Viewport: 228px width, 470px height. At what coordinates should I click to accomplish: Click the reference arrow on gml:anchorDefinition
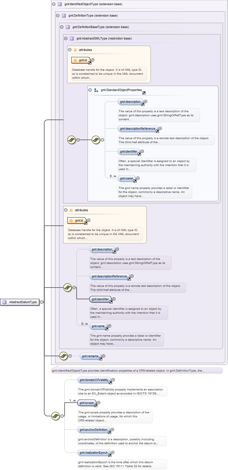point(109,432)
